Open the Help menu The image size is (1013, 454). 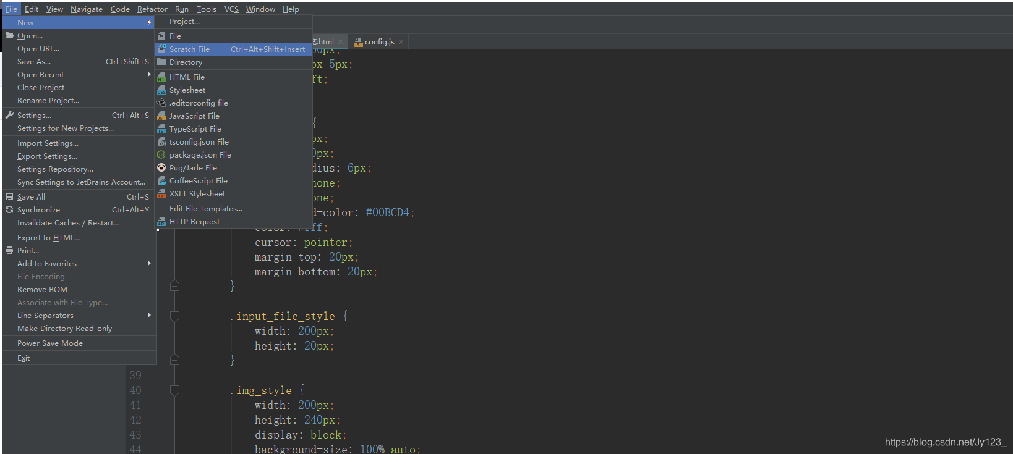[291, 9]
